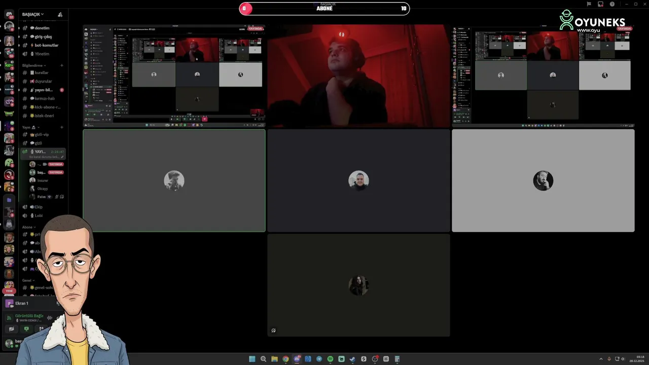The image size is (649, 365).
Task: Toggle screen share button in voice panel
Action: (x=26, y=329)
